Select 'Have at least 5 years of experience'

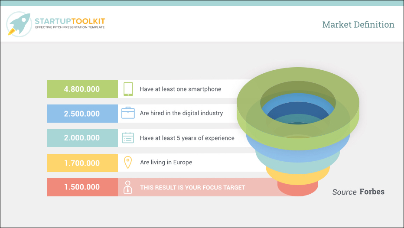click(x=187, y=138)
